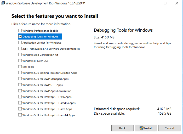Check Windows SDK Signing Tools for Desktop Apps
Image resolution: width=183 pixels, height=134 pixels.
(x=20, y=73)
